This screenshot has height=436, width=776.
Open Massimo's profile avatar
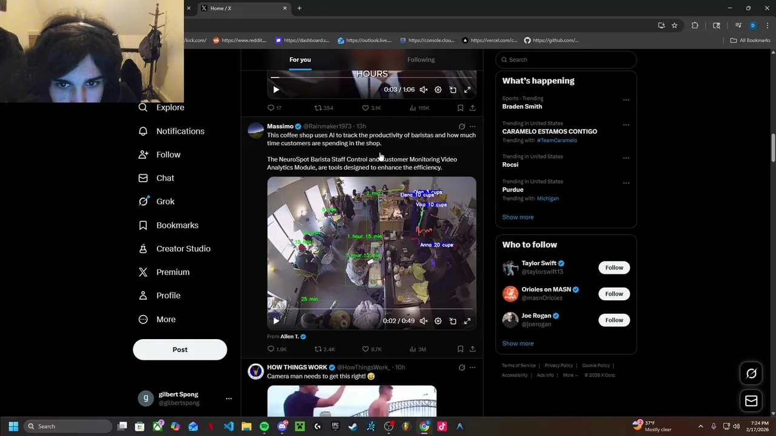point(256,131)
